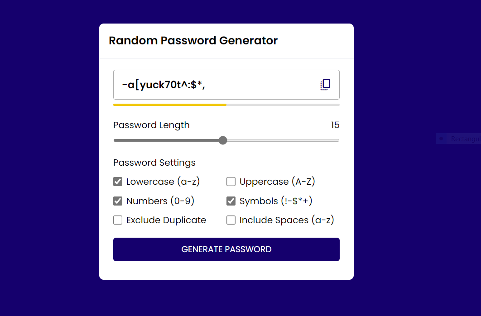481x316 pixels.
Task: Click the yellow password strength indicator bar
Action: click(x=170, y=105)
